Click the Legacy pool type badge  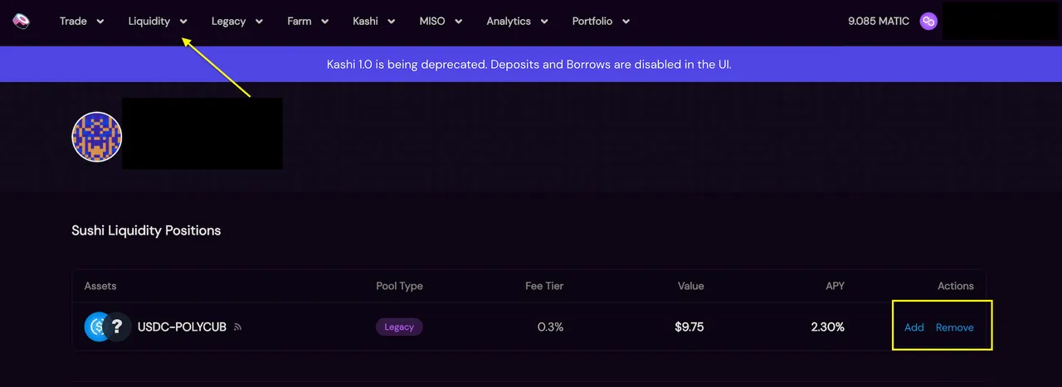tap(399, 327)
